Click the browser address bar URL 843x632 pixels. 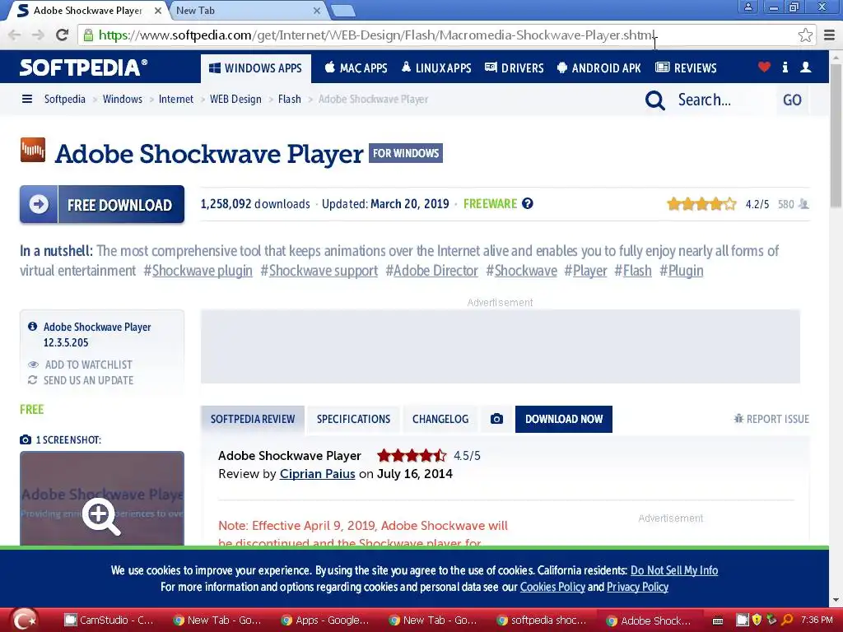point(376,35)
